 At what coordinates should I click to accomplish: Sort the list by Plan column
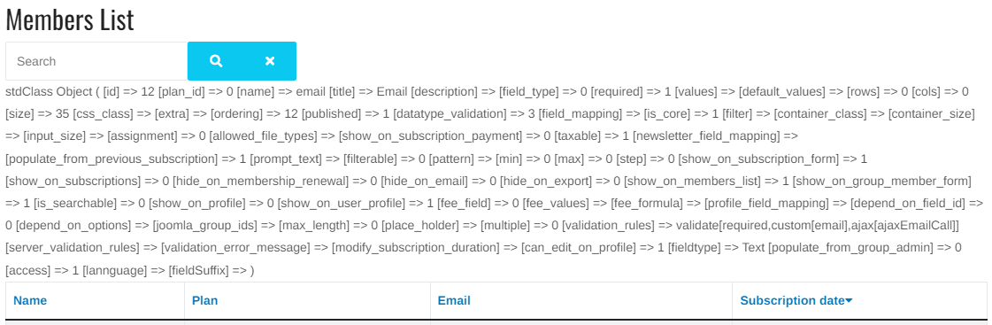tap(205, 300)
